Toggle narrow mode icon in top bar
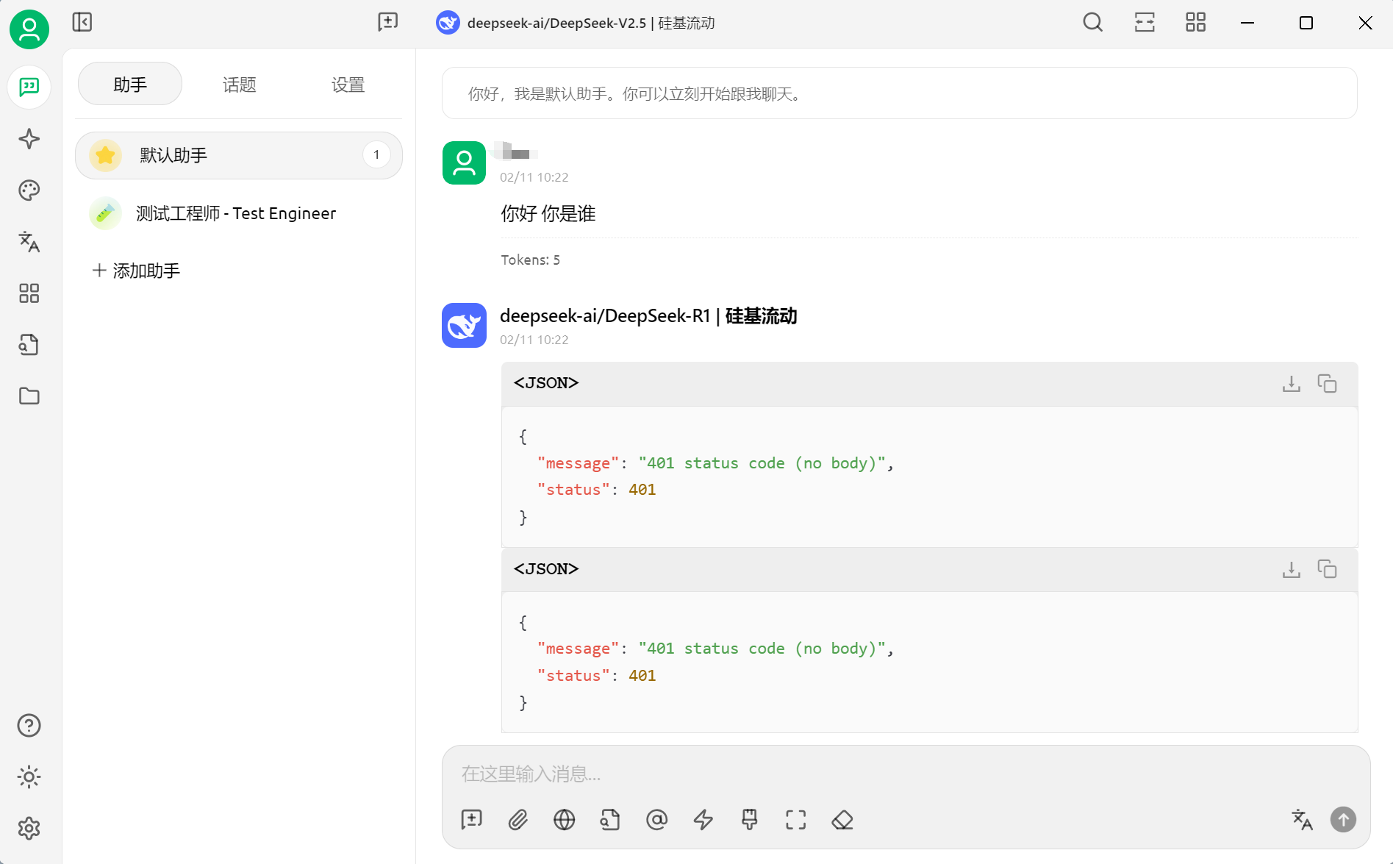 click(1145, 23)
